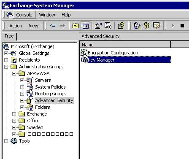Click the APPS-WGA folder icon
189x159 pixels.
22,73
